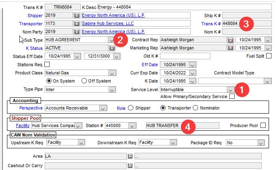
Task: Open the Marketing Rep lookup icon
Action: tap(230, 48)
